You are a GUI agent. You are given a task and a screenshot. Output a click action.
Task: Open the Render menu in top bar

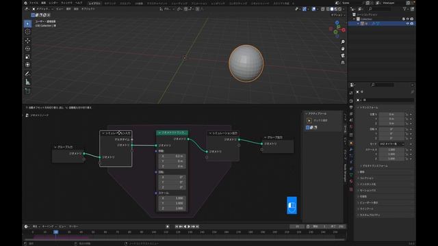tap(53, 3)
